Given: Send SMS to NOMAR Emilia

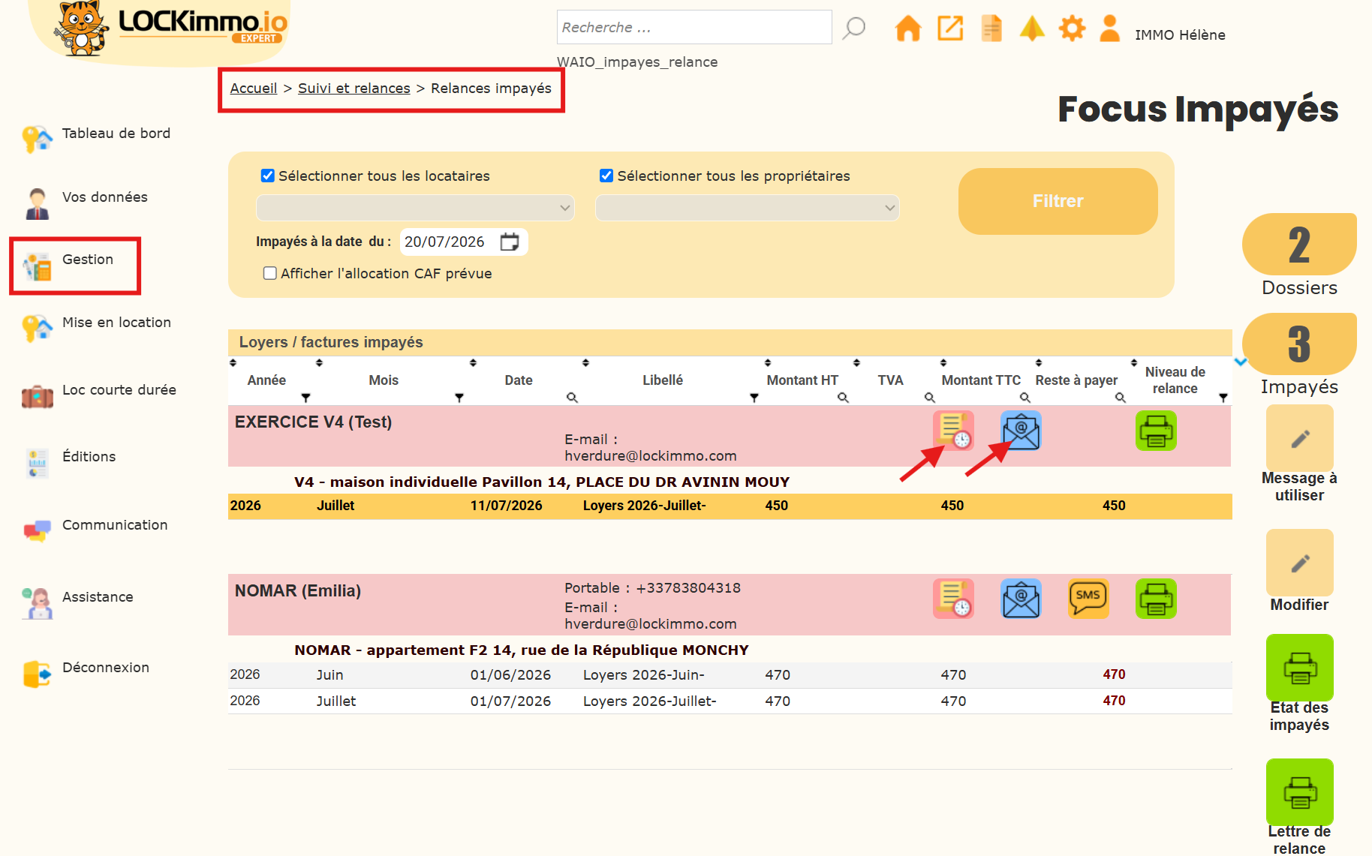Looking at the screenshot, I should pyautogui.click(x=1088, y=599).
